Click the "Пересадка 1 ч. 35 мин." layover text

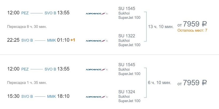click(x=27, y=83)
